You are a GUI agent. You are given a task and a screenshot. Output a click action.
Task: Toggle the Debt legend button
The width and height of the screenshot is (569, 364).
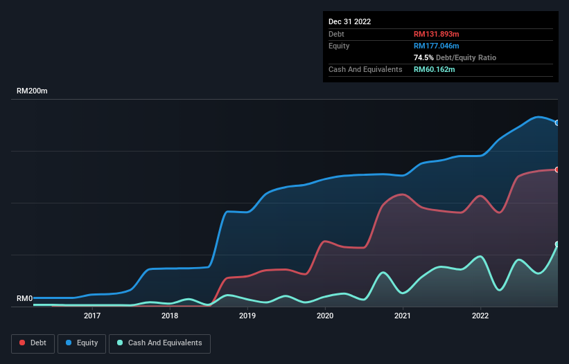click(33, 343)
